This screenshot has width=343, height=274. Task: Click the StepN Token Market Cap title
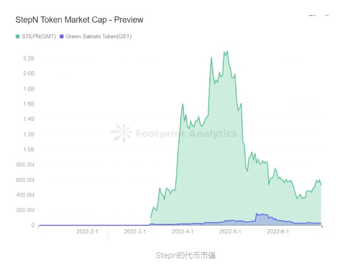(x=79, y=20)
